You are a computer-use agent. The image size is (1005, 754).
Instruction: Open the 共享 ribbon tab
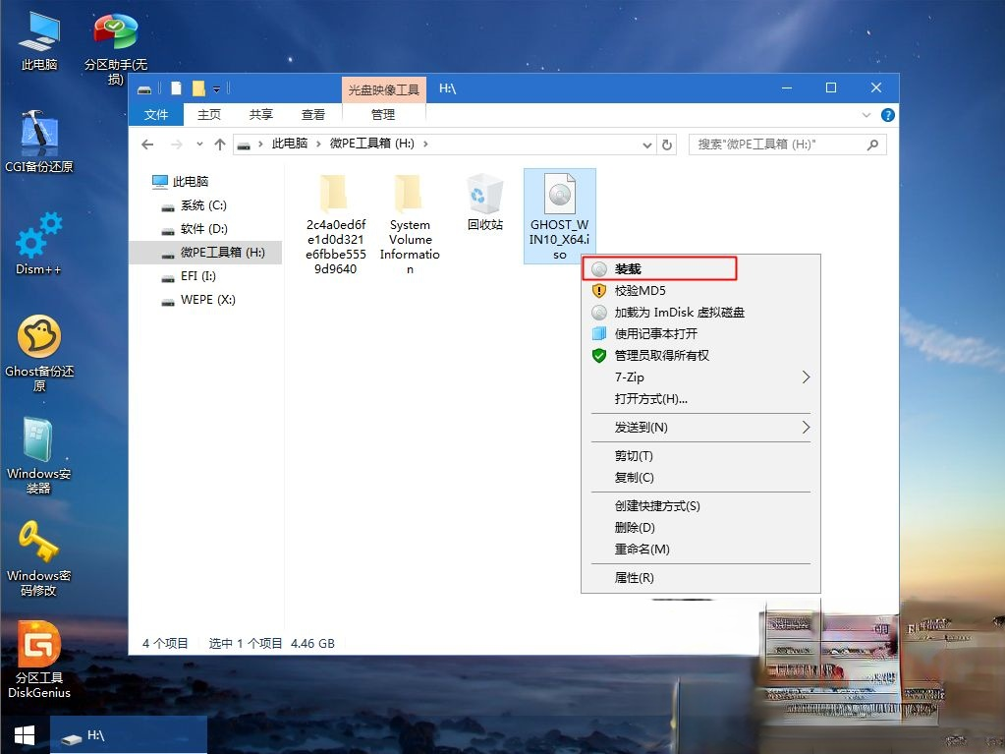(261, 114)
